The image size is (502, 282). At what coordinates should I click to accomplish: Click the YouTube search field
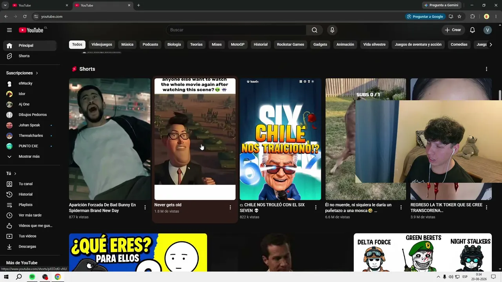[x=236, y=30]
